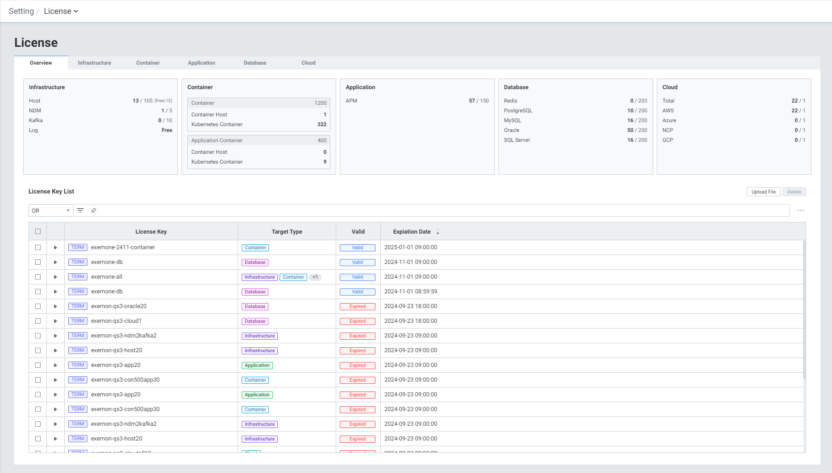Sort by Expiation Date column arrows
This screenshot has height=473, width=832.
coord(438,232)
